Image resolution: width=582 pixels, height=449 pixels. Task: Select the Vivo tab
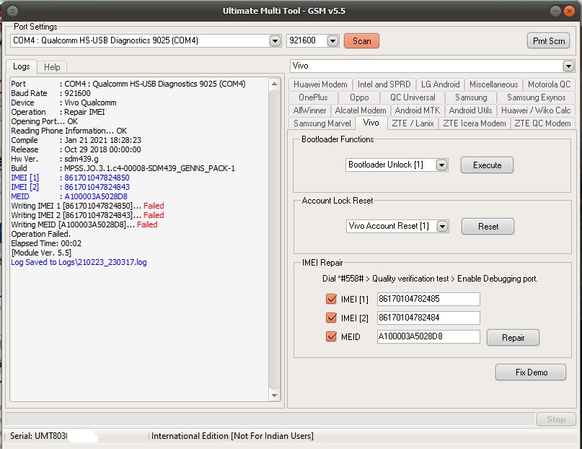click(x=371, y=123)
